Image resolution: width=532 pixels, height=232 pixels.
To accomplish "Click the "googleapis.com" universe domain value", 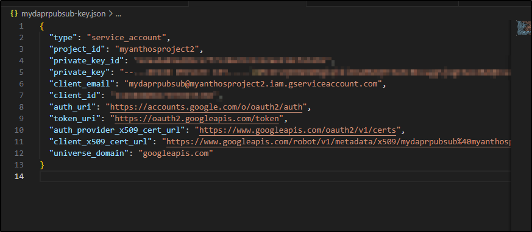I will 176,153.
